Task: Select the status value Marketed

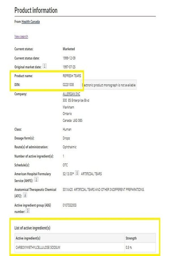Action: [x=69, y=49]
